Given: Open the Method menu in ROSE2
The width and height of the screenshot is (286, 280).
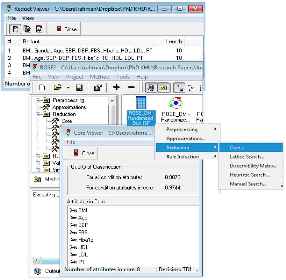Looking at the screenshot, I should point(100,77).
